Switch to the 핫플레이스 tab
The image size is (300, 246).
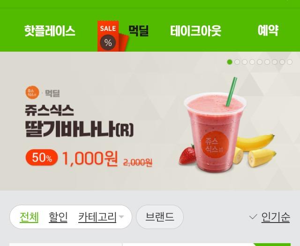[50, 31]
